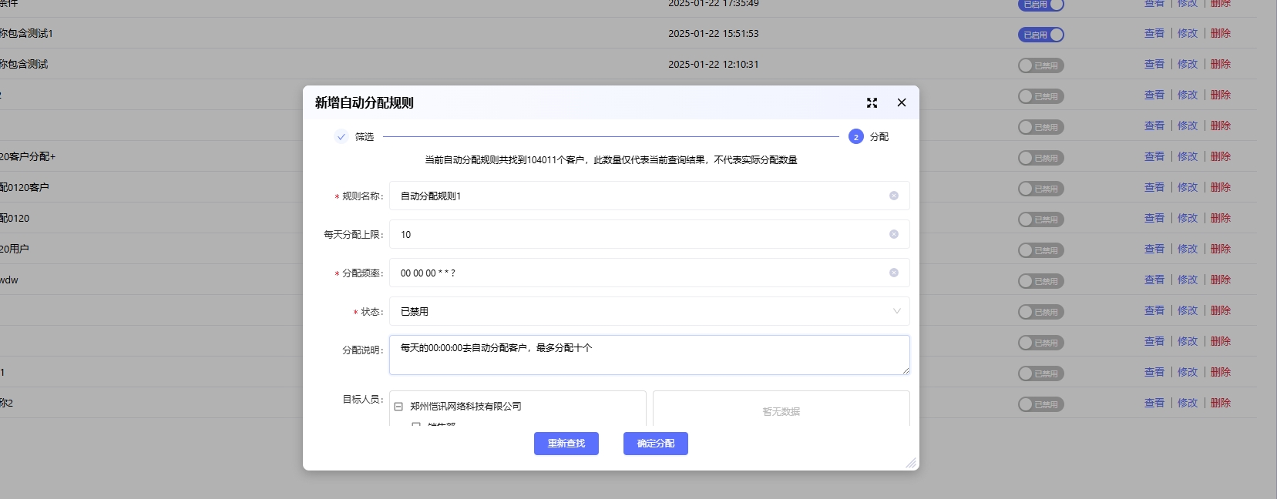Click the dialog resize handle corner
The image size is (1277, 499).
[911, 463]
